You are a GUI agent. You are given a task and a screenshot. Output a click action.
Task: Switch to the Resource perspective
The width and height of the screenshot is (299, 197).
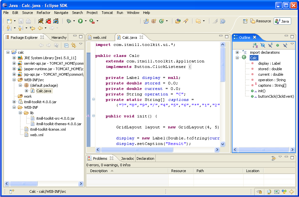pyautogui.click(x=260, y=21)
